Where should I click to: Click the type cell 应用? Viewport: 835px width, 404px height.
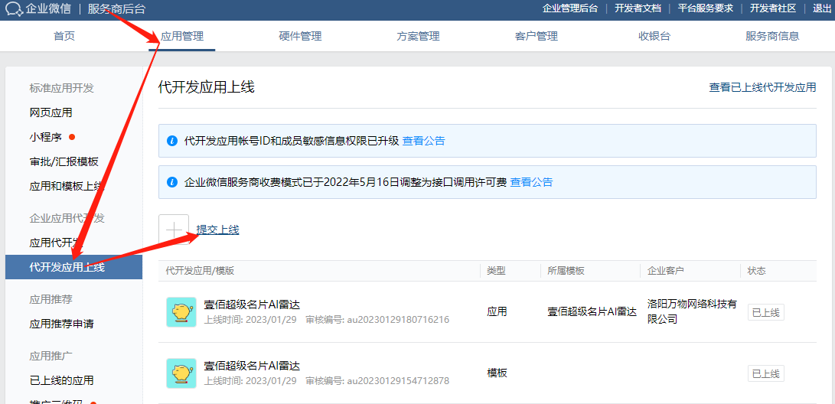pos(497,312)
